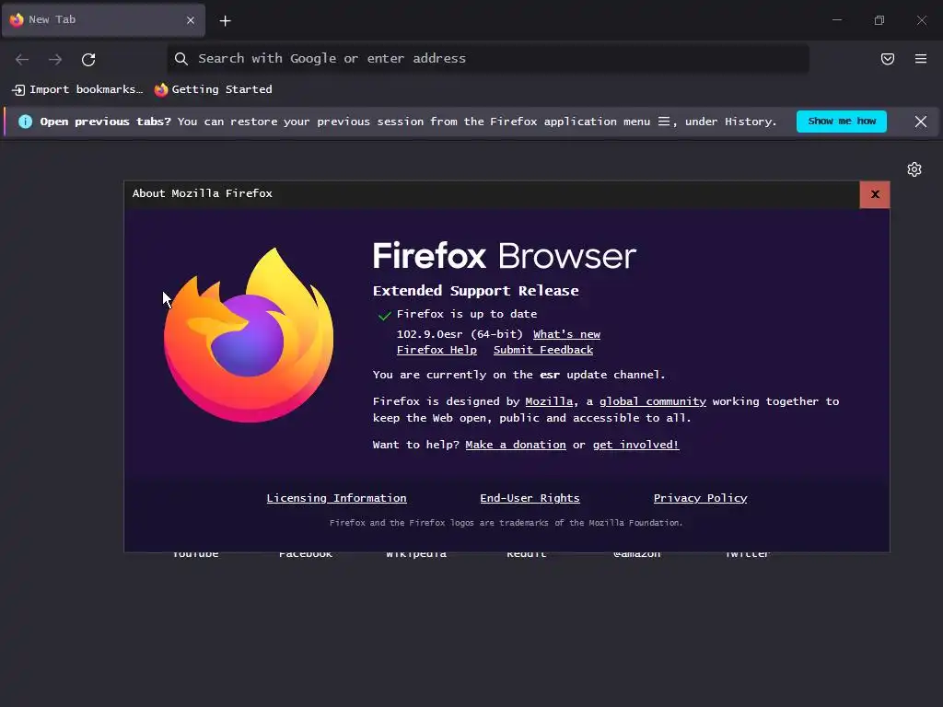Open the Save to Pocket icon
Viewport: 943px width, 707px height.
click(887, 59)
